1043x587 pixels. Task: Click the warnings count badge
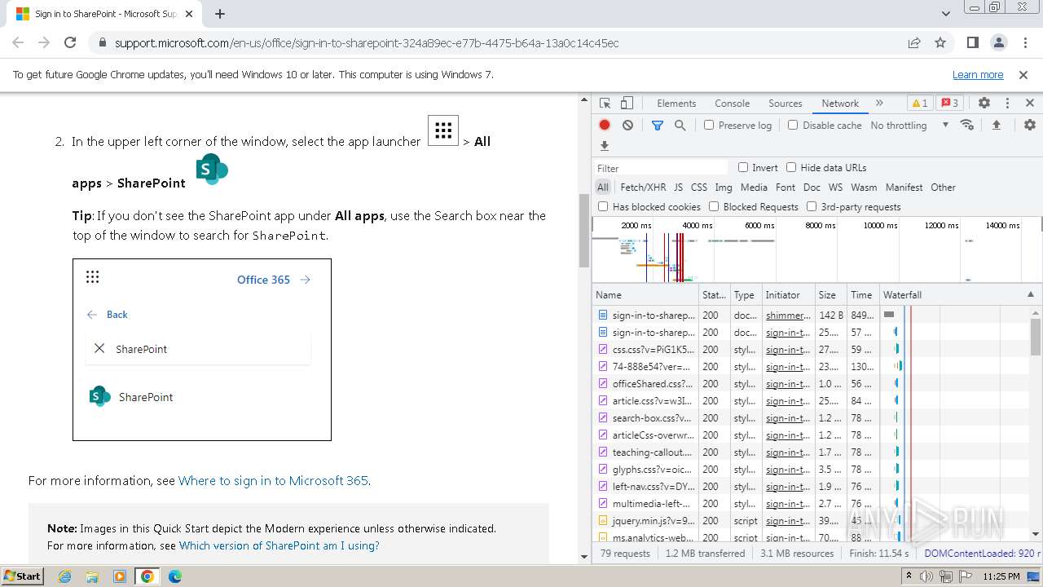pos(920,103)
